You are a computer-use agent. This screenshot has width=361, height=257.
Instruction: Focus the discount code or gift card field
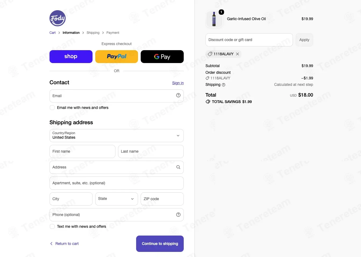tap(249, 40)
